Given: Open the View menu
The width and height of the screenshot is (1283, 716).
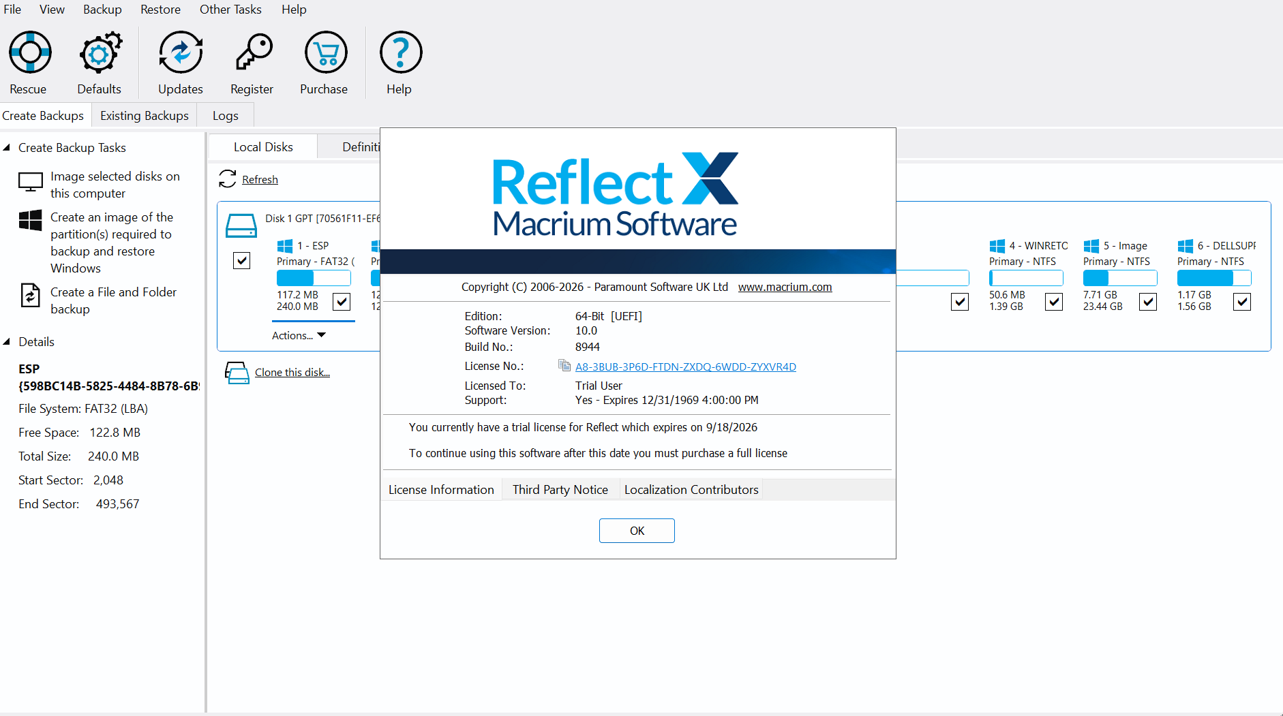Looking at the screenshot, I should coord(52,10).
